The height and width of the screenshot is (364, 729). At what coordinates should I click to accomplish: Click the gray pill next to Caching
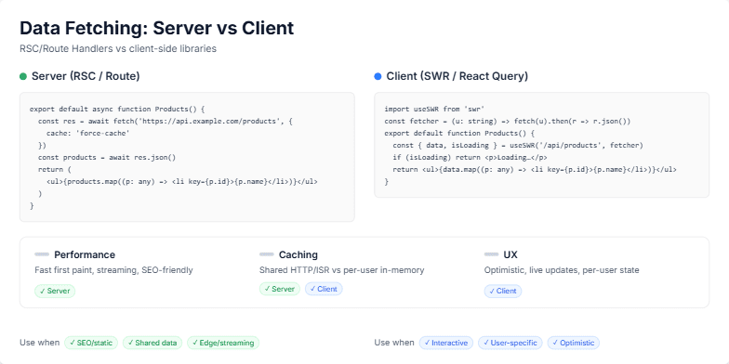(x=266, y=254)
